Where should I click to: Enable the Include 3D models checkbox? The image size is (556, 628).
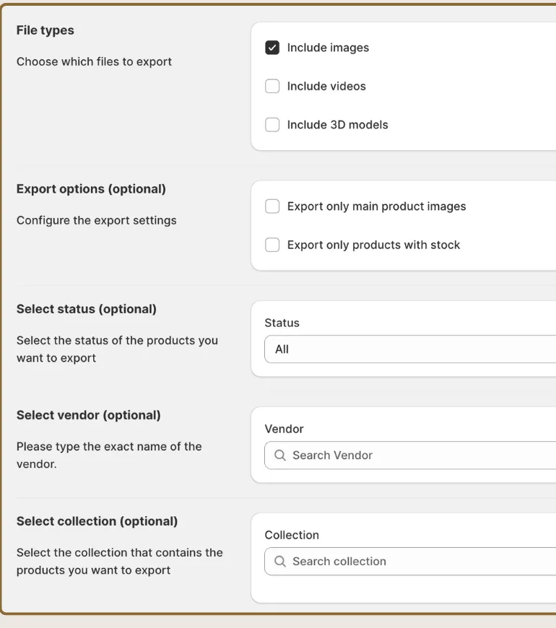272,125
